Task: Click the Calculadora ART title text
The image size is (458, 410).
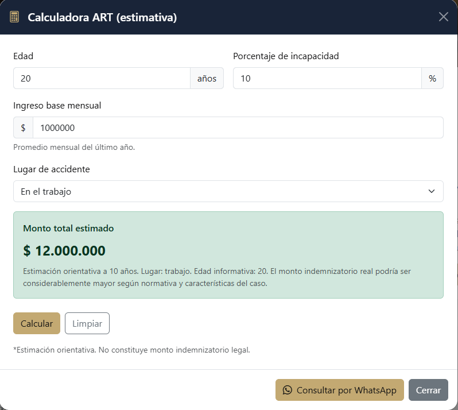Action: pos(102,17)
